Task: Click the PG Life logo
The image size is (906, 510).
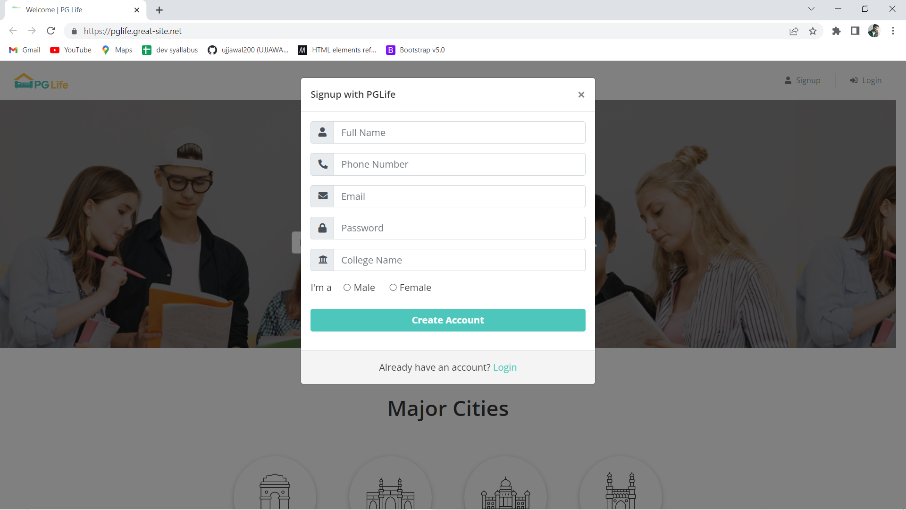Action: tap(42, 82)
